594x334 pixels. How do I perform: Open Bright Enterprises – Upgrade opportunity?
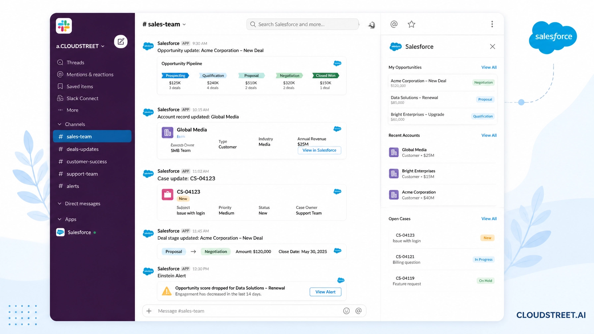coord(443,117)
